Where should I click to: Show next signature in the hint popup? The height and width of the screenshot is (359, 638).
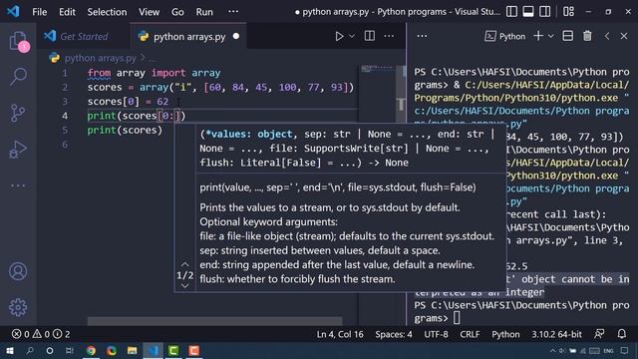pyautogui.click(x=184, y=286)
